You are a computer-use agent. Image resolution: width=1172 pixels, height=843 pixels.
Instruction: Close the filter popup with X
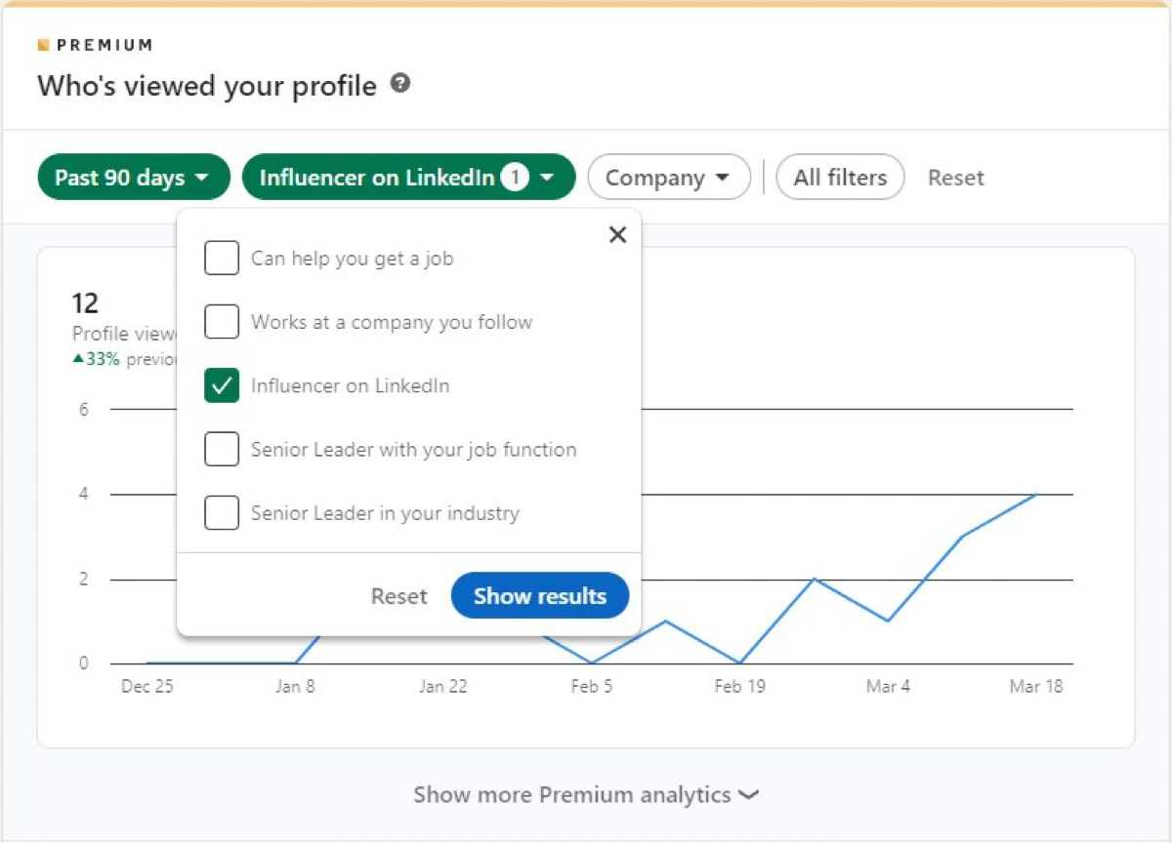pos(617,234)
